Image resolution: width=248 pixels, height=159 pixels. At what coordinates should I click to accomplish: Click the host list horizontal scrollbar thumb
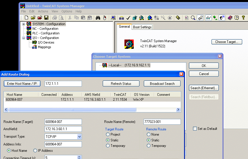click(72, 110)
